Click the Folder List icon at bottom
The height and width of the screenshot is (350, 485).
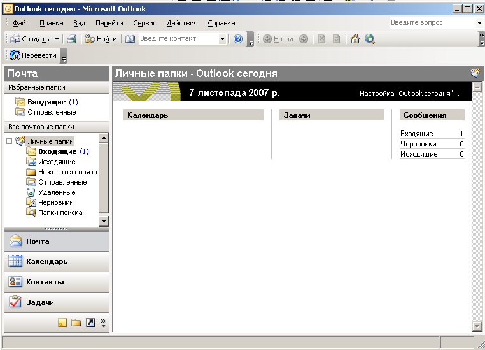tap(76, 323)
